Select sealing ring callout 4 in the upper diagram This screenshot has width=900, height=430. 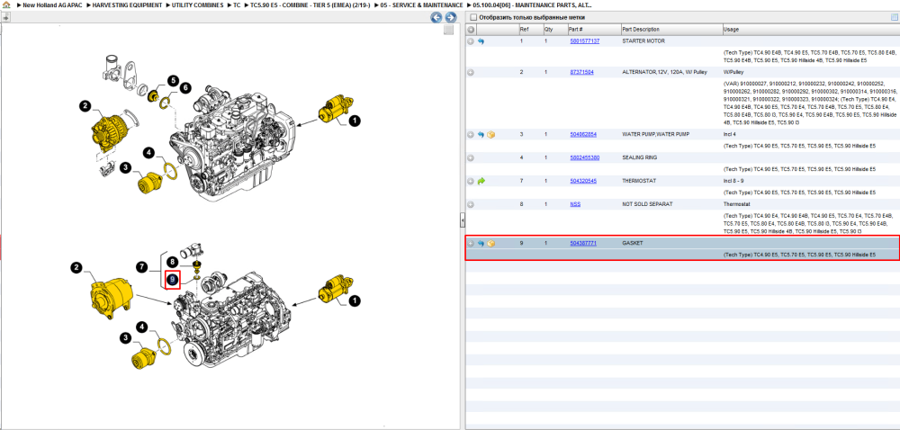[x=148, y=153]
